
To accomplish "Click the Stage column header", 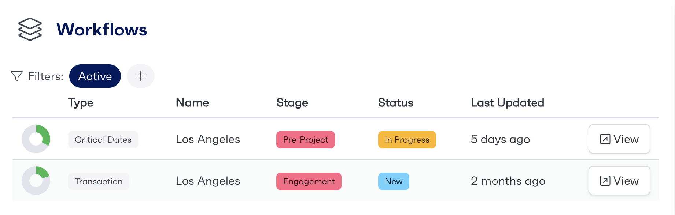I will pyautogui.click(x=292, y=103).
